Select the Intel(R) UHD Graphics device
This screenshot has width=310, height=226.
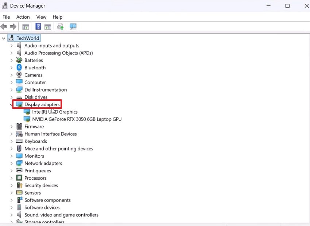[55, 112]
